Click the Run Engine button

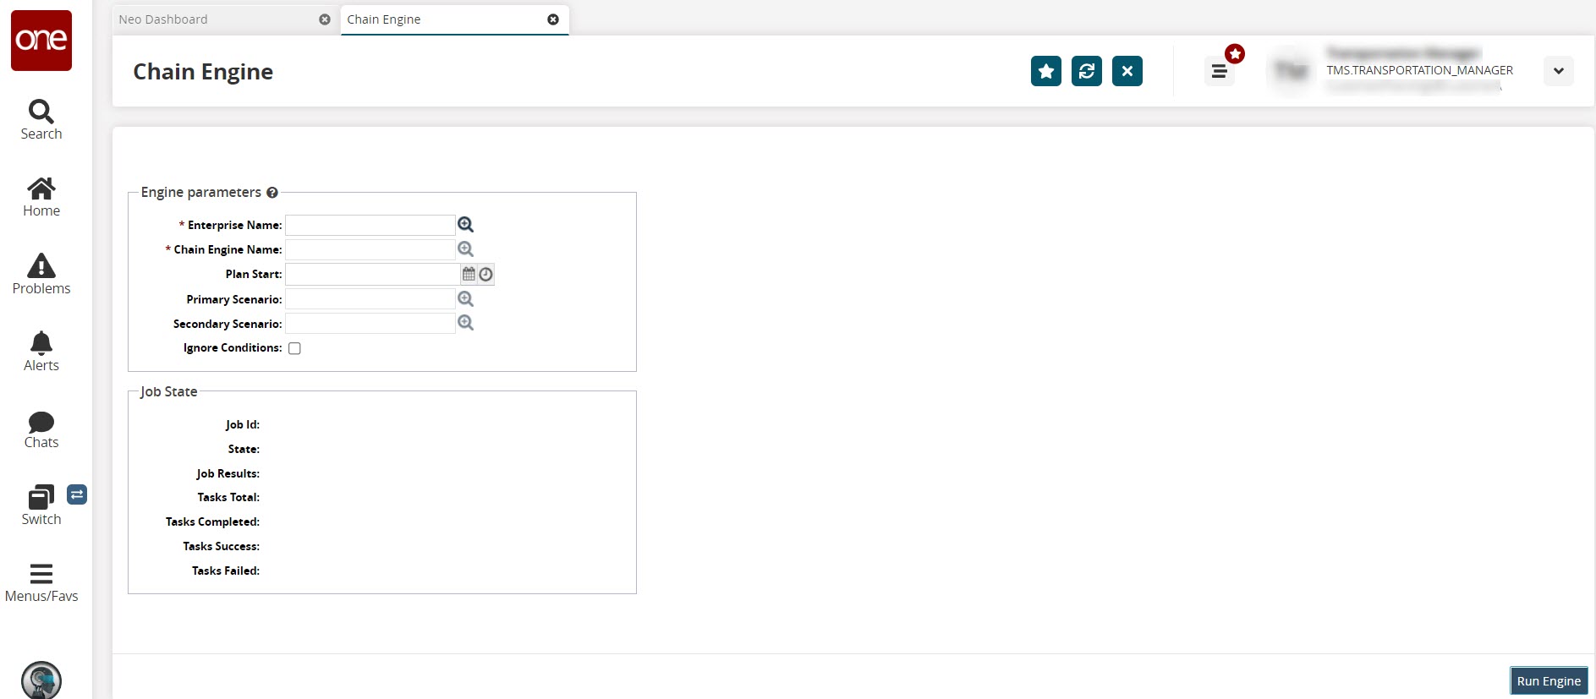1549,681
